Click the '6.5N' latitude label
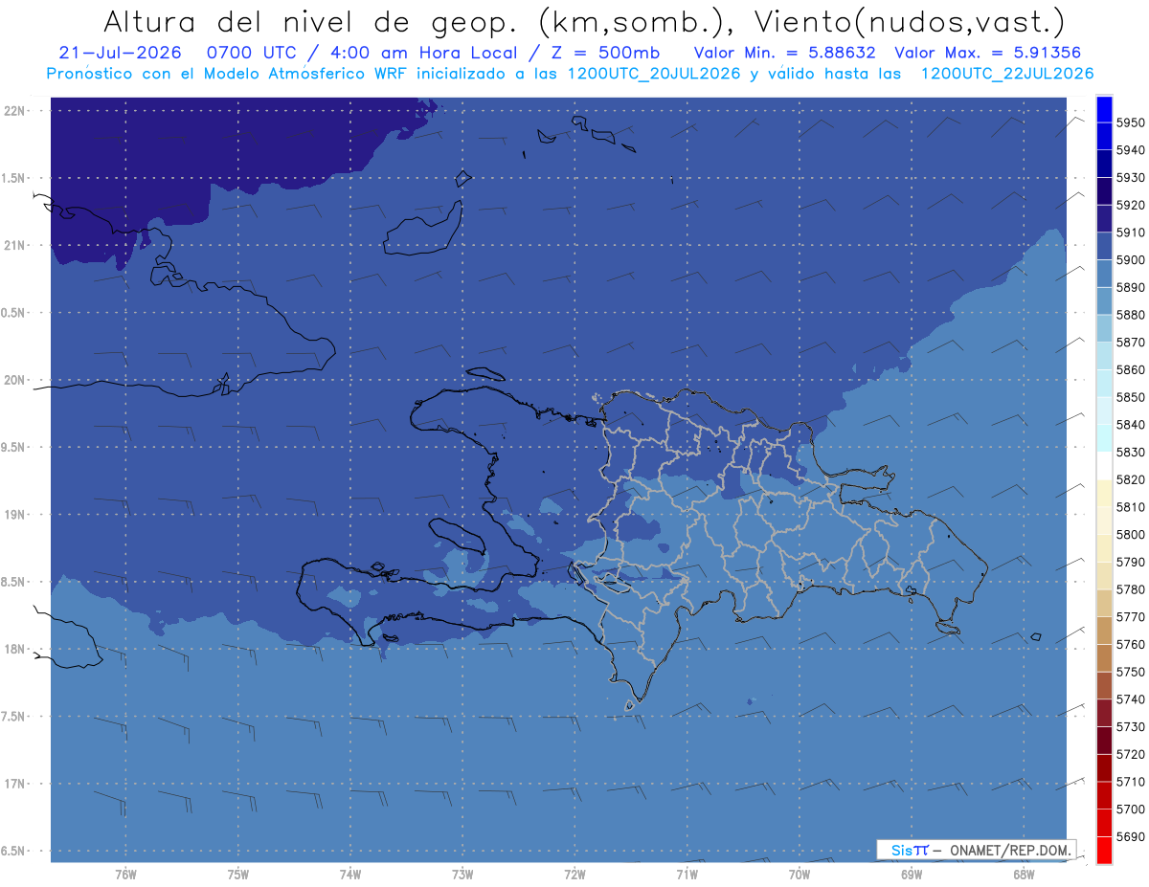Image resolution: width=1149 pixels, height=887 pixels. tap(14, 851)
